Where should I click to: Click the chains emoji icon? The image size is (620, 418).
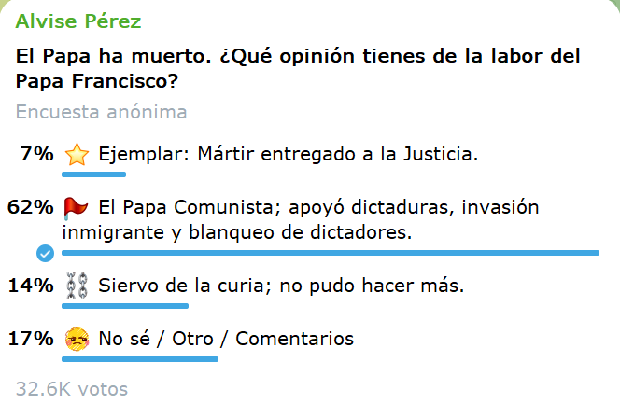[x=76, y=286]
